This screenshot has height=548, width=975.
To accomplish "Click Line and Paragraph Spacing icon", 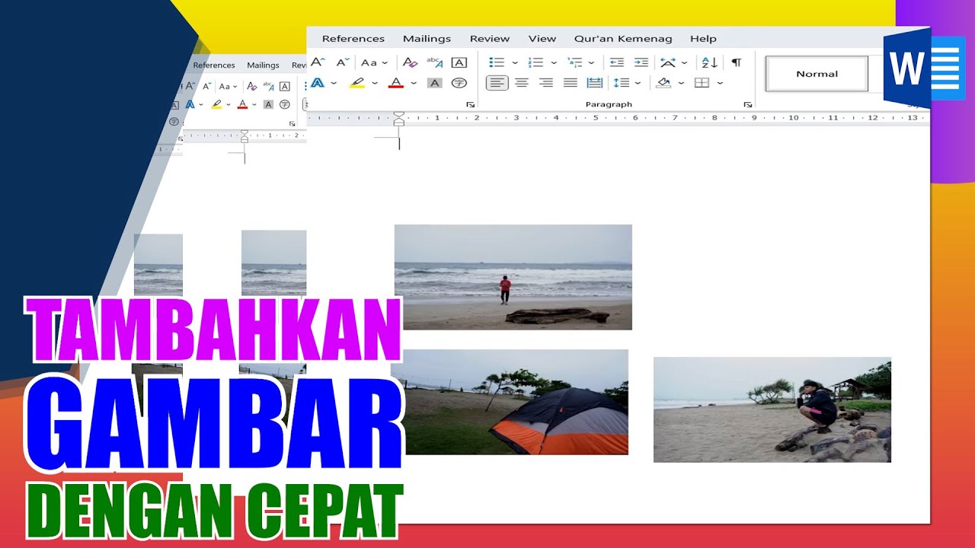I will tap(622, 83).
